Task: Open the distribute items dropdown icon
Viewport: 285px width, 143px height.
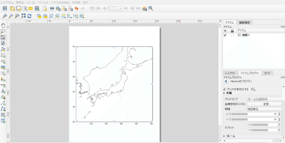Action: 76,16
